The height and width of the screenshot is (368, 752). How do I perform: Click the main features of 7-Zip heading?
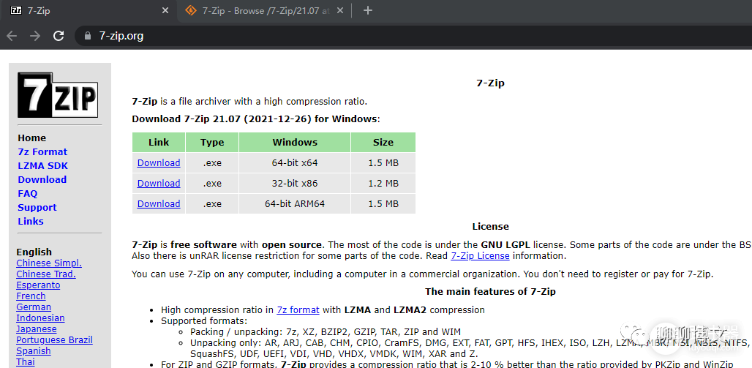pyautogui.click(x=490, y=292)
